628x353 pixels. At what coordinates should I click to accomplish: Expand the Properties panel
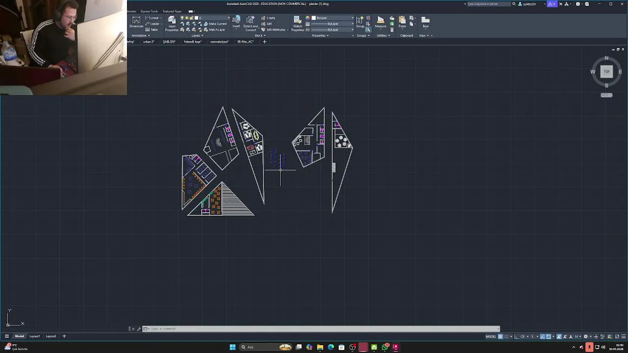click(x=320, y=35)
